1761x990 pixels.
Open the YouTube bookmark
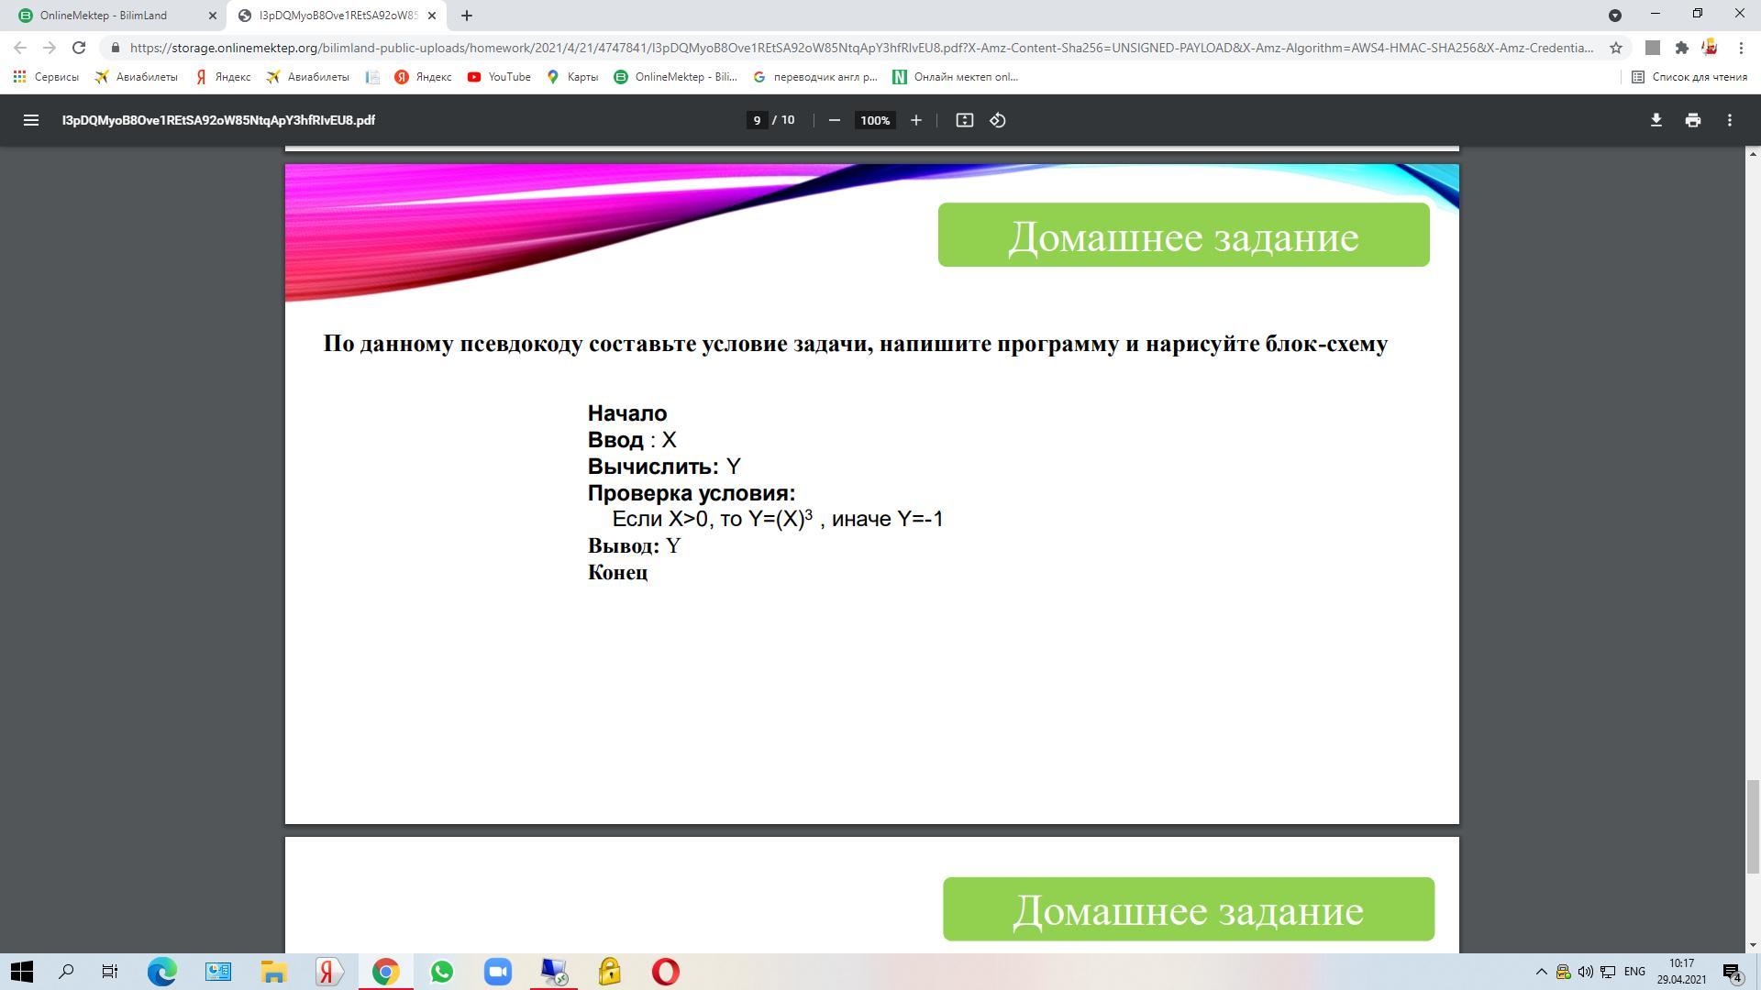pyautogui.click(x=499, y=77)
